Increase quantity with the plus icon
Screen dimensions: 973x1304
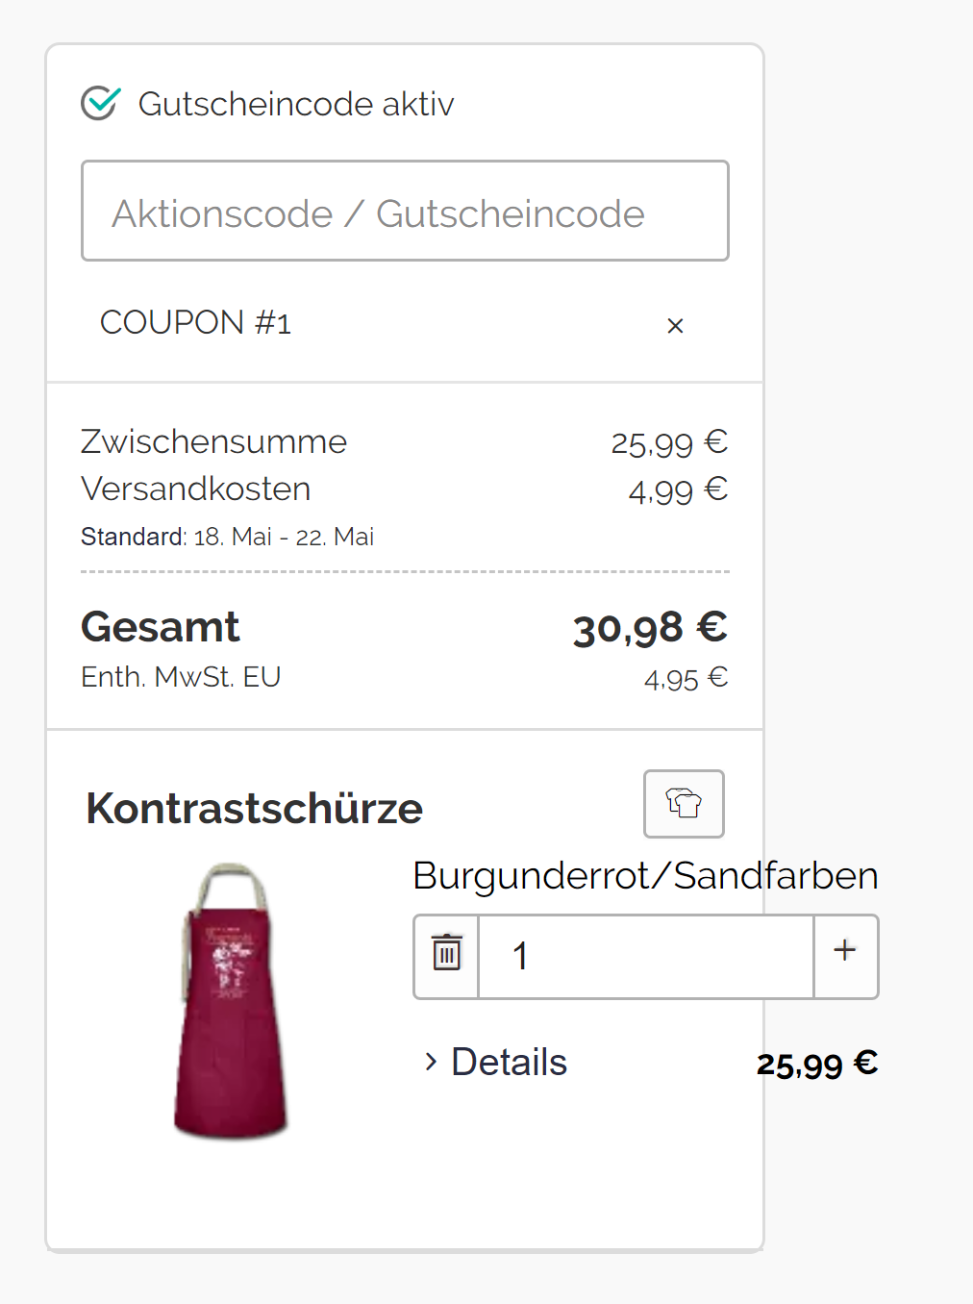coord(845,952)
